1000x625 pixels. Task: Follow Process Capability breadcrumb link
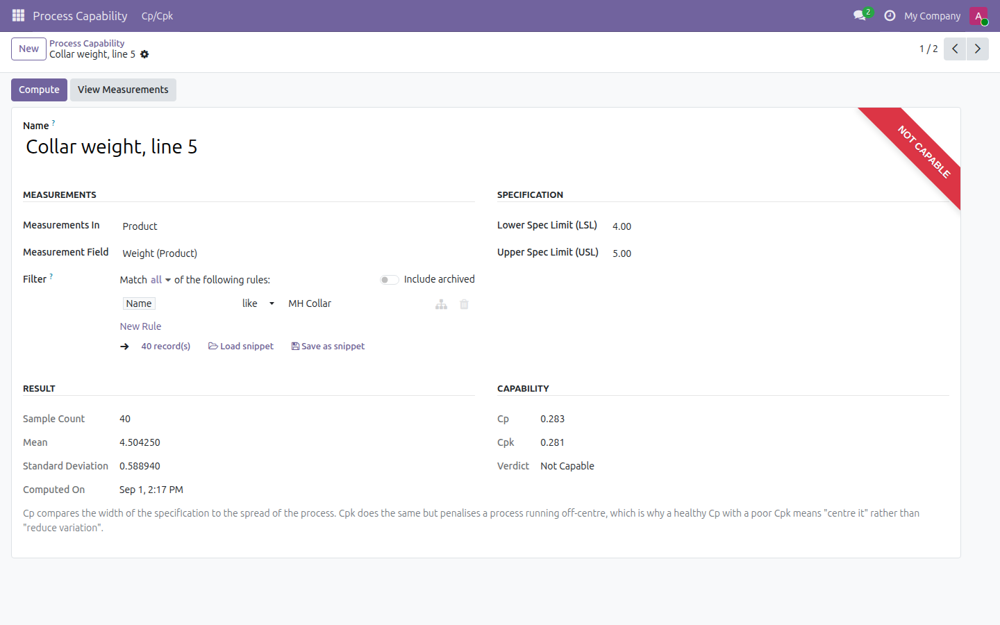(x=87, y=43)
